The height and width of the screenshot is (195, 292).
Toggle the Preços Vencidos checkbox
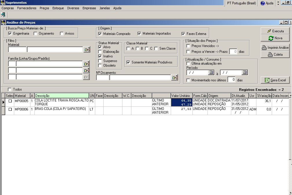188,46
